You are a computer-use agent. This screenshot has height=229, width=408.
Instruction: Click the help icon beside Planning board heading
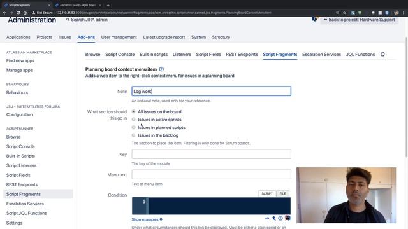[x=161, y=69]
